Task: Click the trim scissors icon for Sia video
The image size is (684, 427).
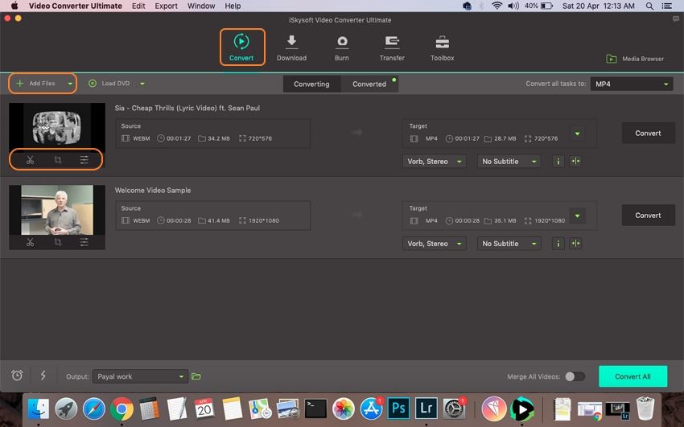Action: click(x=30, y=160)
